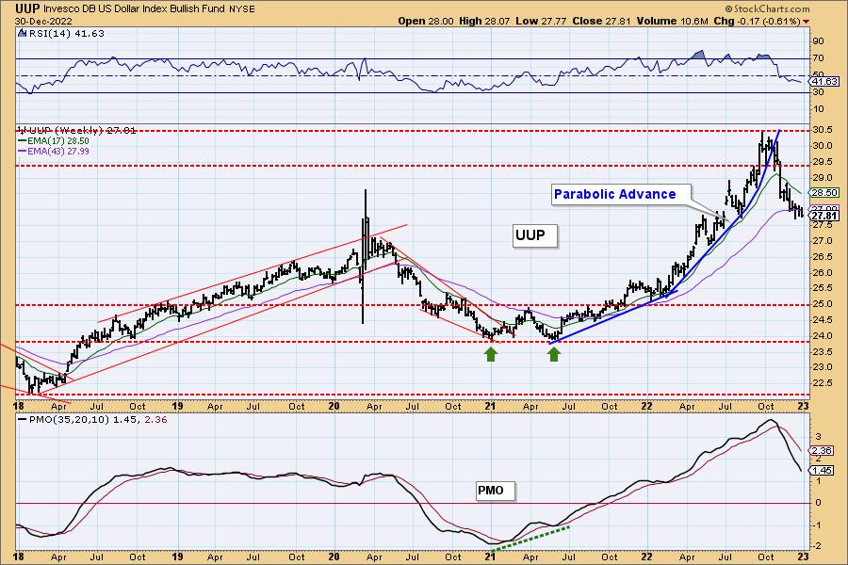
Task: Select the UUP ticker symbol in the header
Action: coord(27,8)
